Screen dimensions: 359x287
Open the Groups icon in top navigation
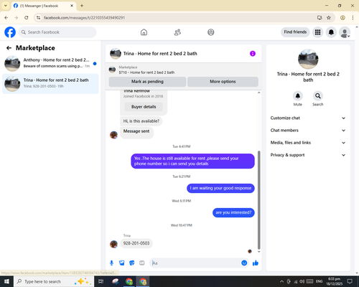[211, 32]
